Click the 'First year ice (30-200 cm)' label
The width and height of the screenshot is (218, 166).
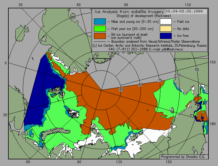point(132,29)
